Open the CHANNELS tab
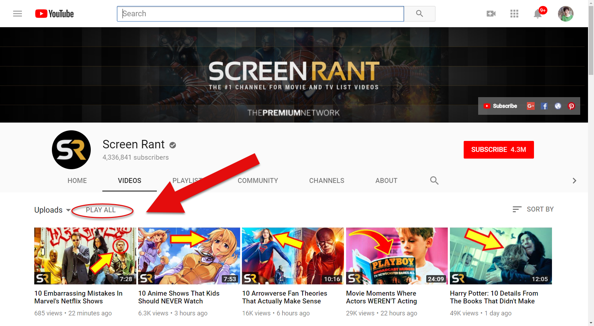The image size is (594, 326). click(327, 180)
